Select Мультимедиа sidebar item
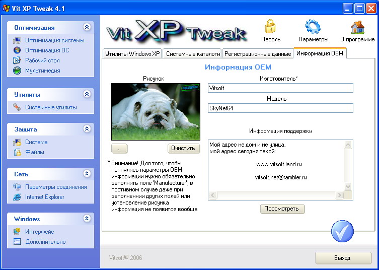The height and width of the screenshot is (270, 379). point(42,71)
